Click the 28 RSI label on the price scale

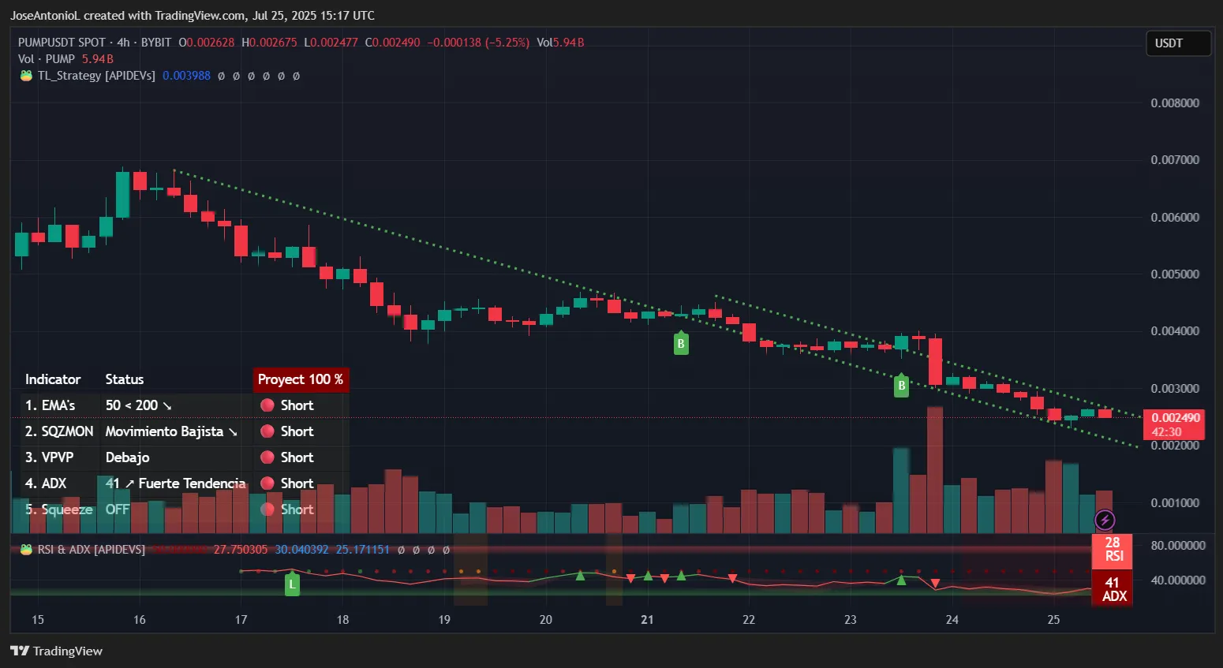1112,551
